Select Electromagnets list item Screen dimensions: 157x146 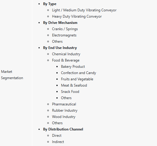[x=64, y=35]
